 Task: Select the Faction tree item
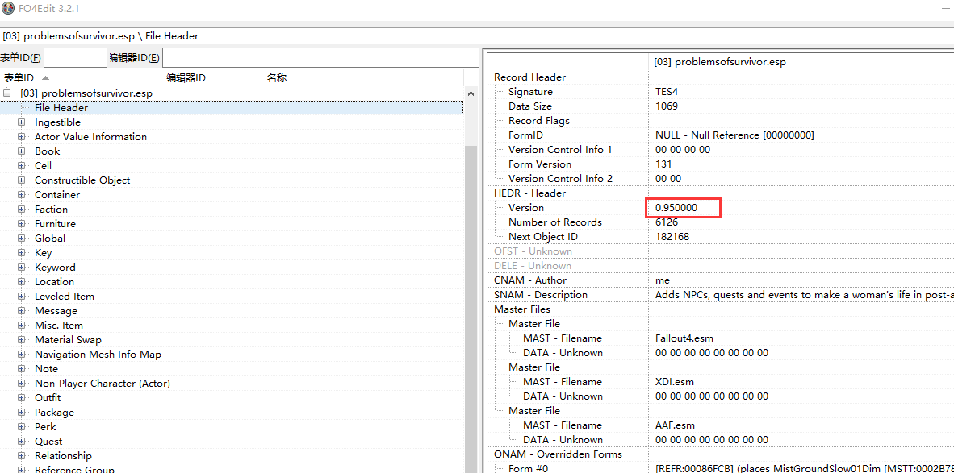pos(51,210)
